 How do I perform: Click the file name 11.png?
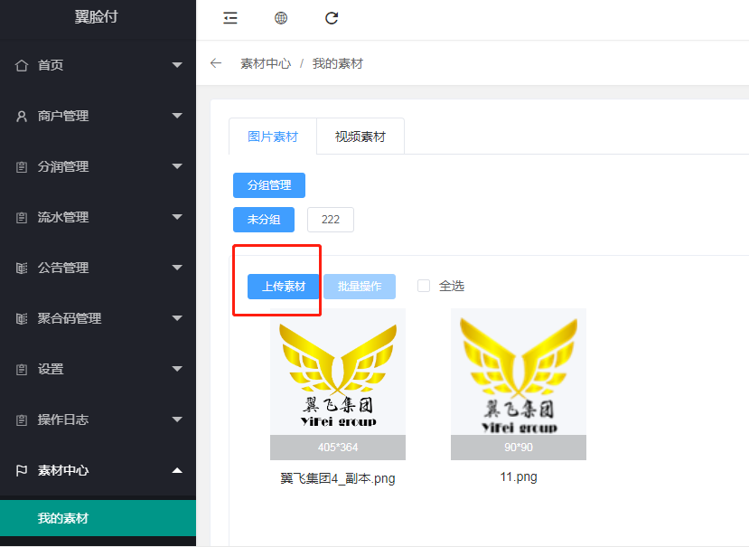[x=519, y=477]
